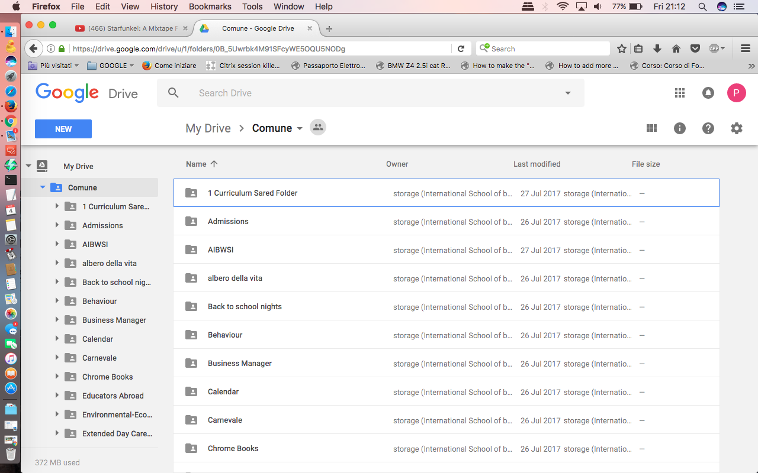Open Drive settings gear icon
The image size is (758, 473).
(737, 128)
